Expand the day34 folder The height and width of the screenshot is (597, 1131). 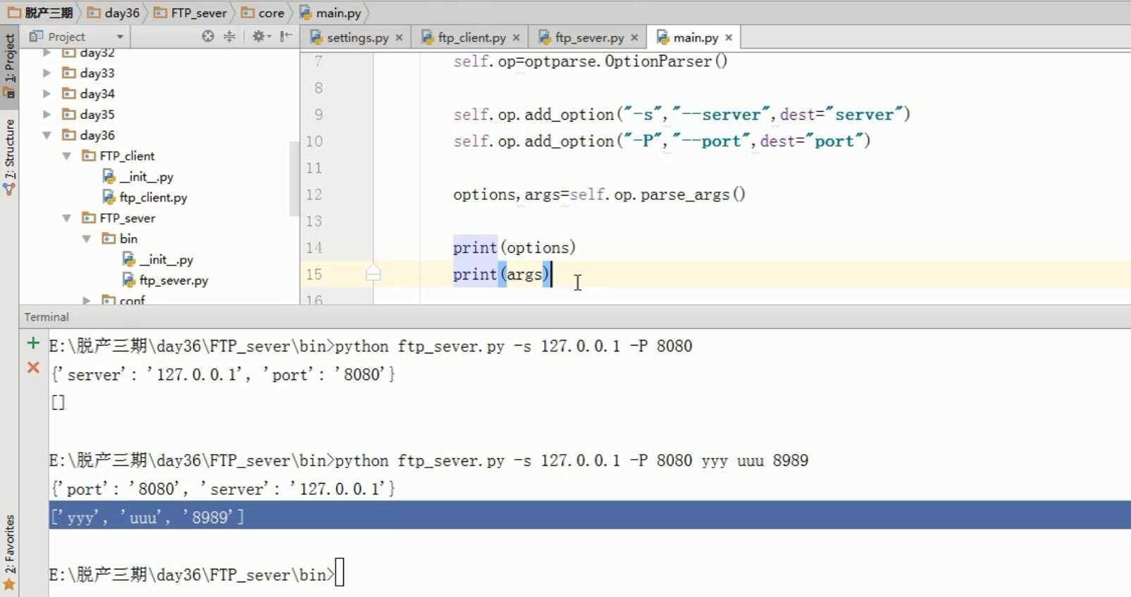tap(47, 94)
